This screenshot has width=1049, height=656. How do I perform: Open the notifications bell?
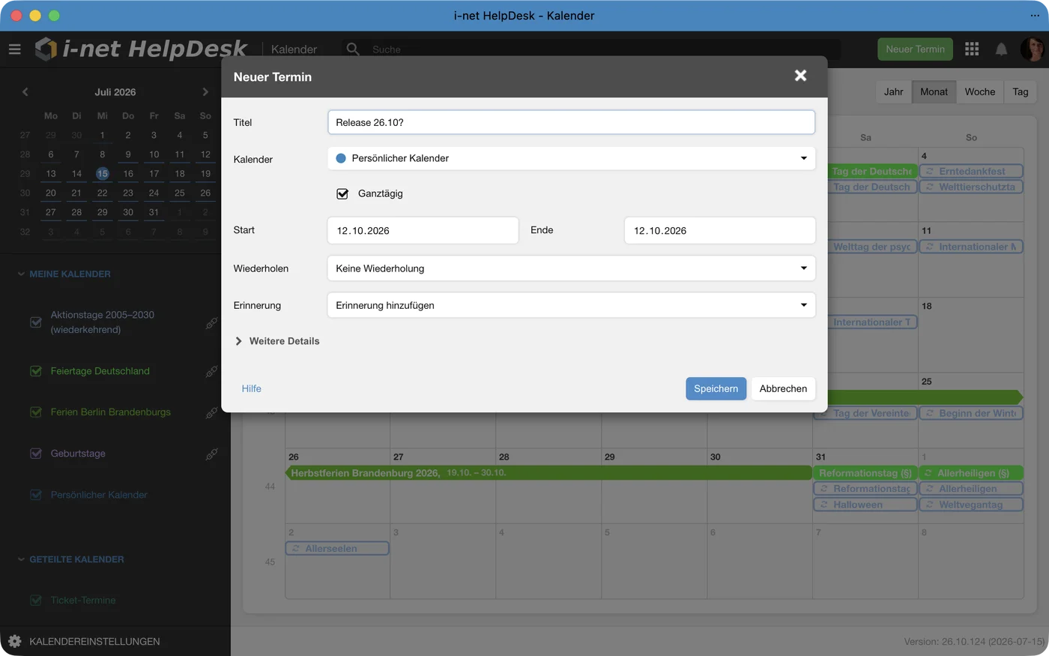pos(1001,49)
